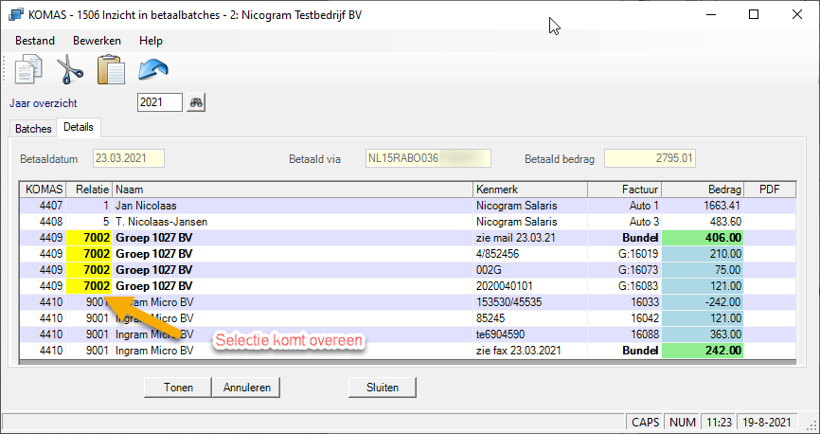Viewport: 820px width, 434px height.
Task: Click factuur 16033 cell
Action: point(624,302)
